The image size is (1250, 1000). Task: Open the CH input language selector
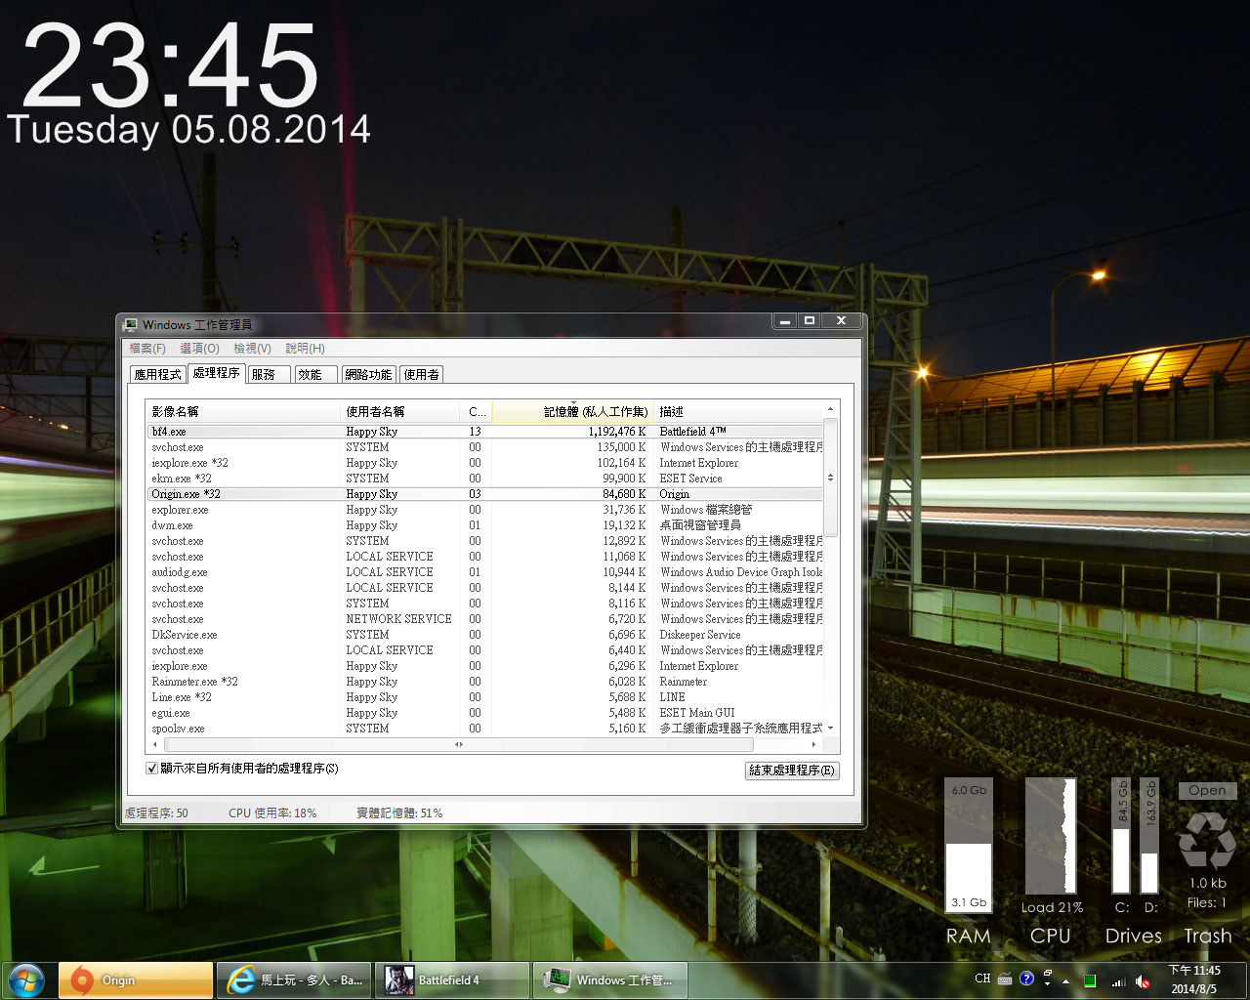982,979
